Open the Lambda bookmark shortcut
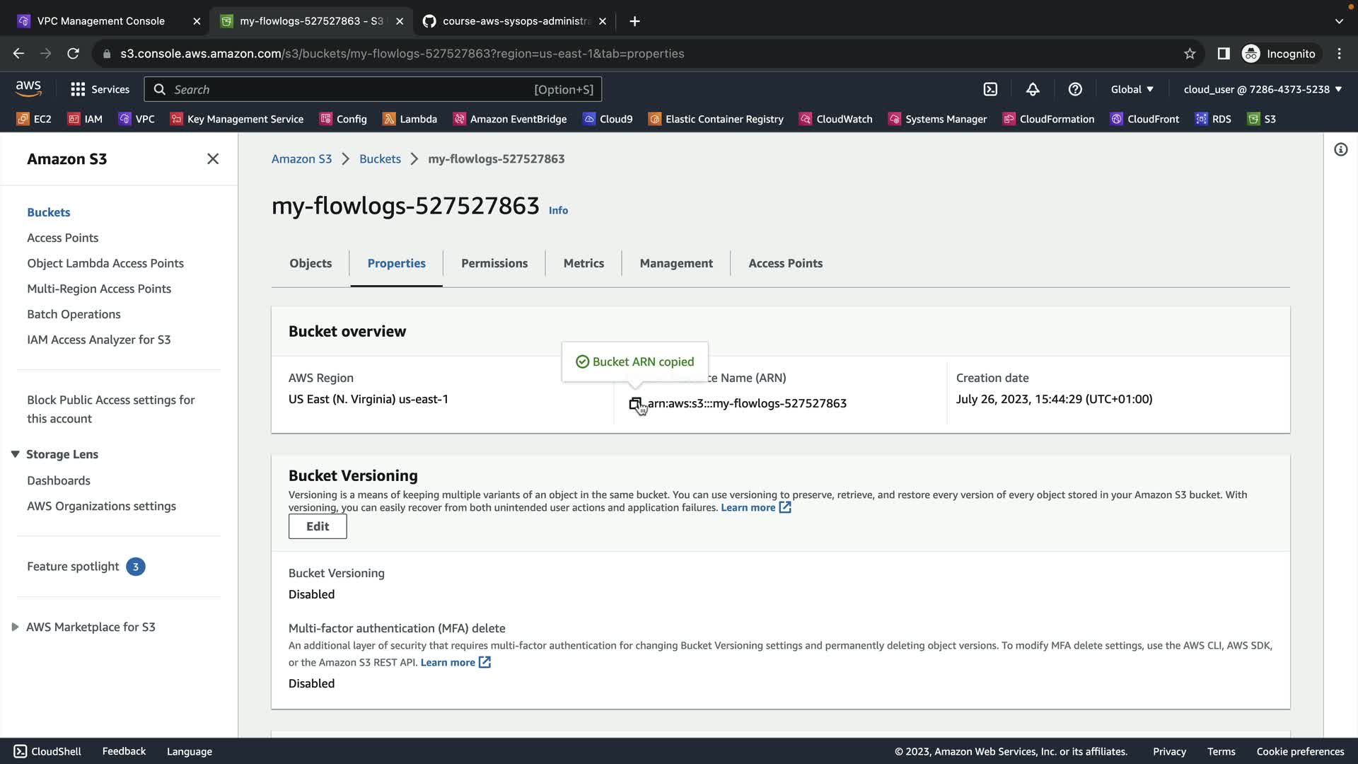The image size is (1358, 764). (410, 119)
